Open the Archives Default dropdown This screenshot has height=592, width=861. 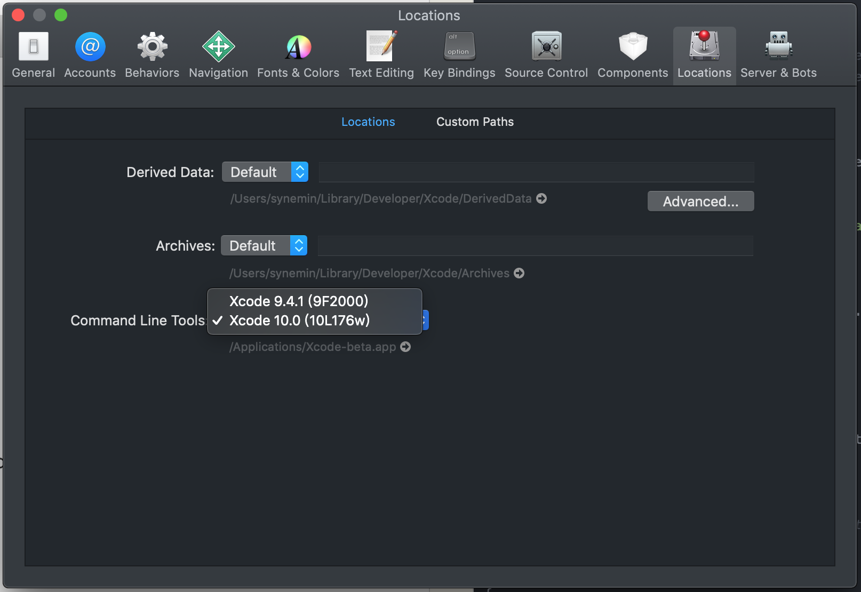(264, 245)
